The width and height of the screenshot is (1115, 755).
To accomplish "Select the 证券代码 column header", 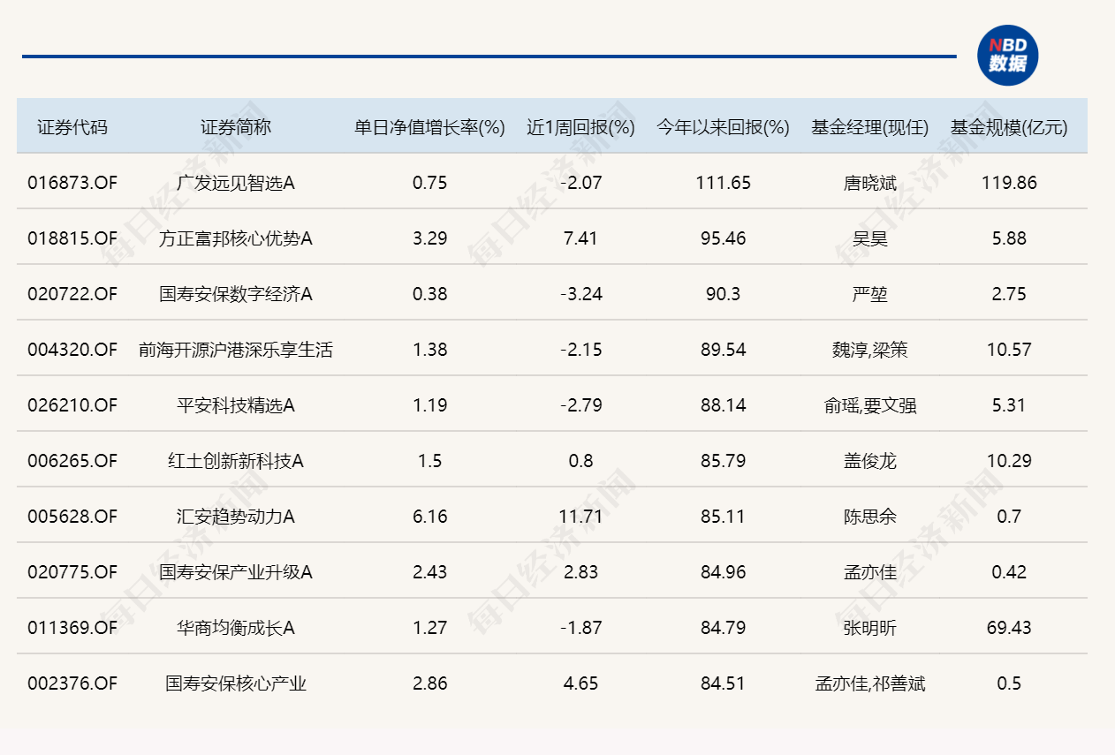I will tap(72, 127).
